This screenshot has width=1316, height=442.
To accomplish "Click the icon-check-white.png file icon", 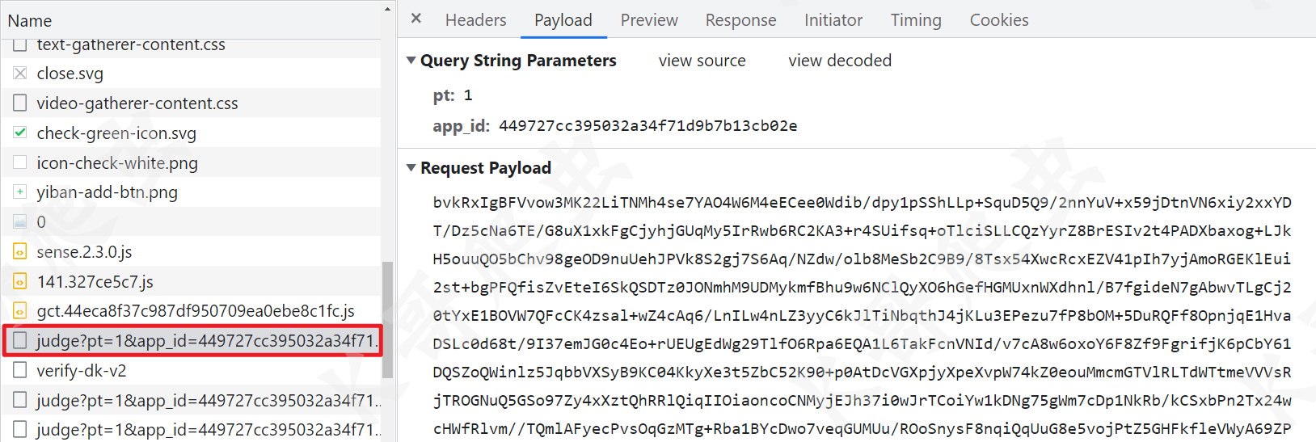I will (x=20, y=162).
